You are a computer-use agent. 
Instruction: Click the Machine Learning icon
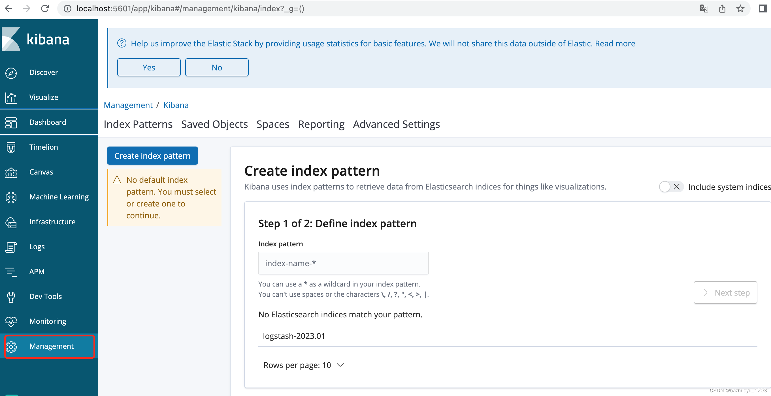click(11, 197)
